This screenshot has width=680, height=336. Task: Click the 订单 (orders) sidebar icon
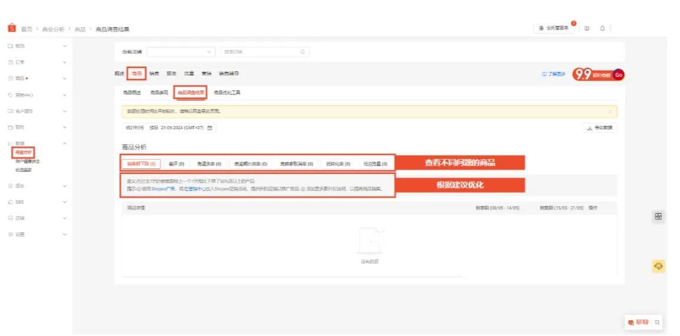click(x=11, y=62)
